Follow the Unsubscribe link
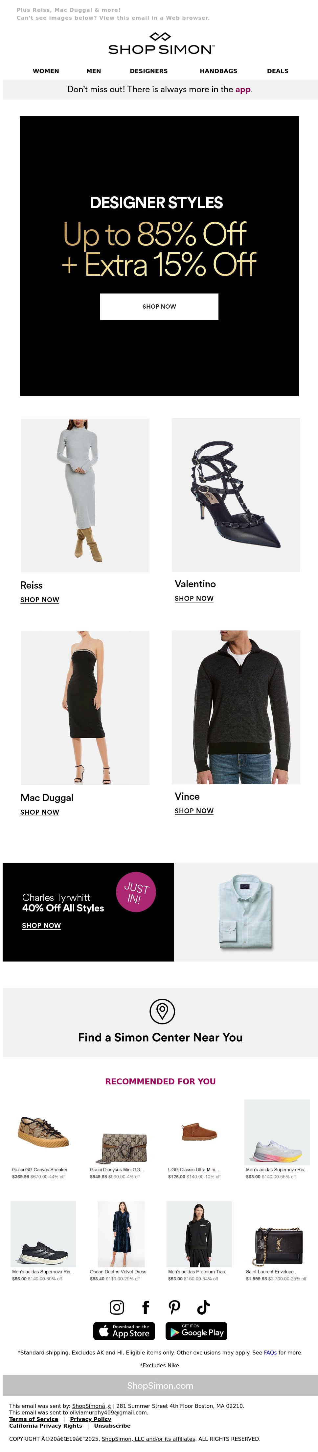This screenshot has width=318, height=1452. point(112,1426)
